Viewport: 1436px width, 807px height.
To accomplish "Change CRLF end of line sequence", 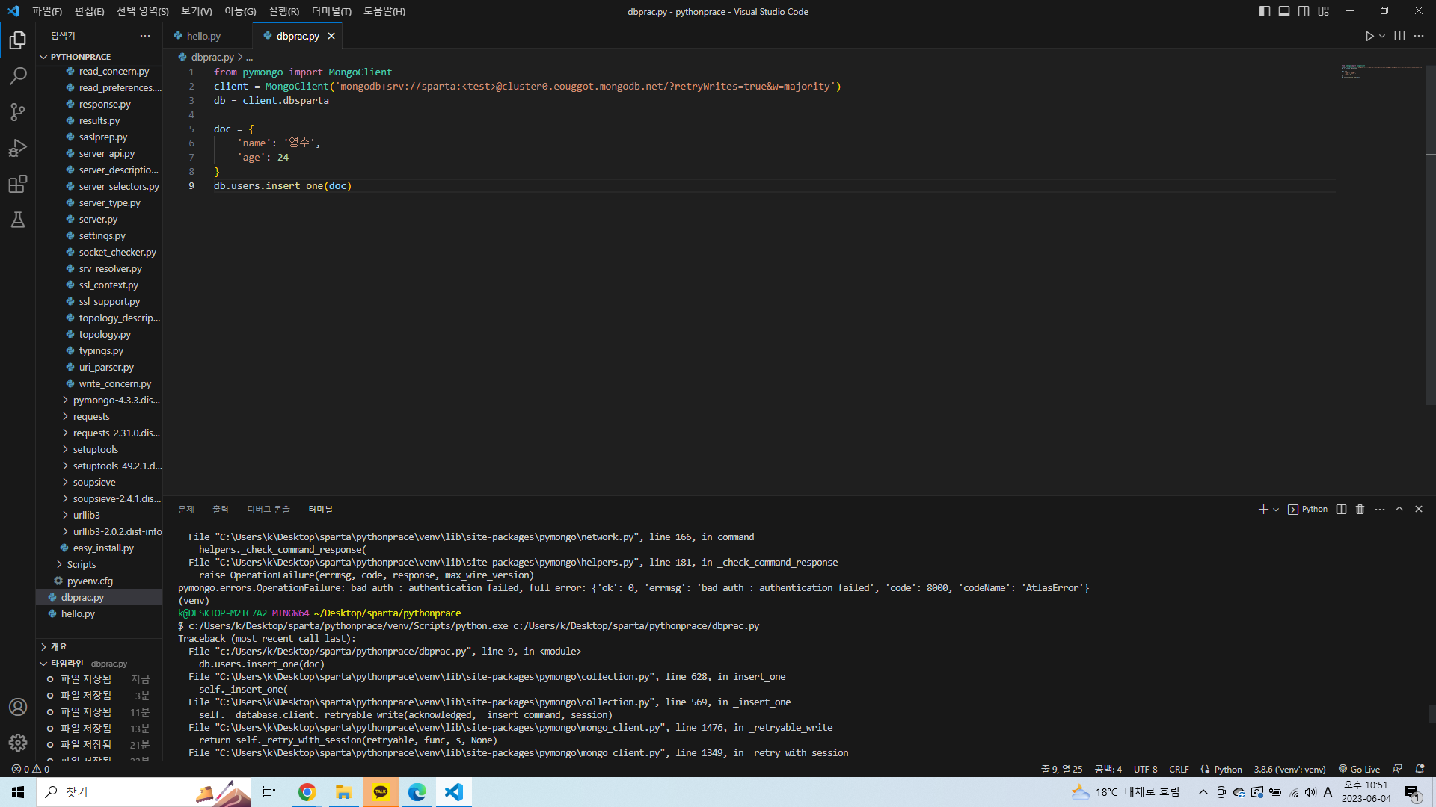I will click(x=1179, y=769).
